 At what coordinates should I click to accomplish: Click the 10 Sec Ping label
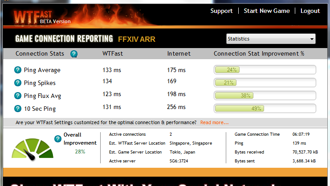coord(40,109)
